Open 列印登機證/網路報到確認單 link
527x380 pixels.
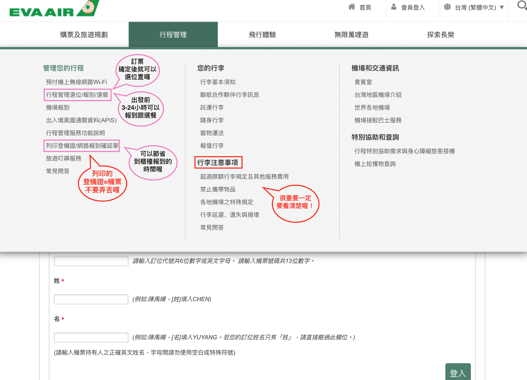(82, 146)
